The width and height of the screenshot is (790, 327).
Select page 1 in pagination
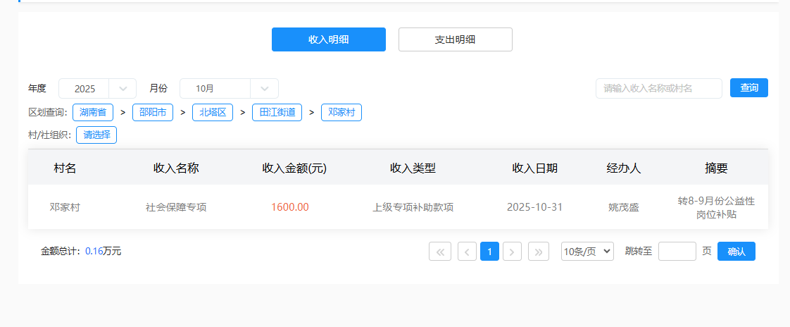click(x=489, y=252)
